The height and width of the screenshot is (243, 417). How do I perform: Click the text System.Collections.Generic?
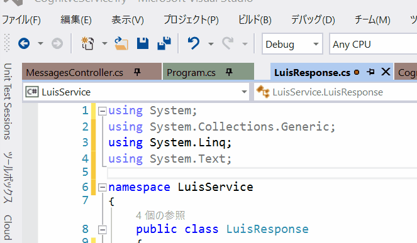click(240, 127)
